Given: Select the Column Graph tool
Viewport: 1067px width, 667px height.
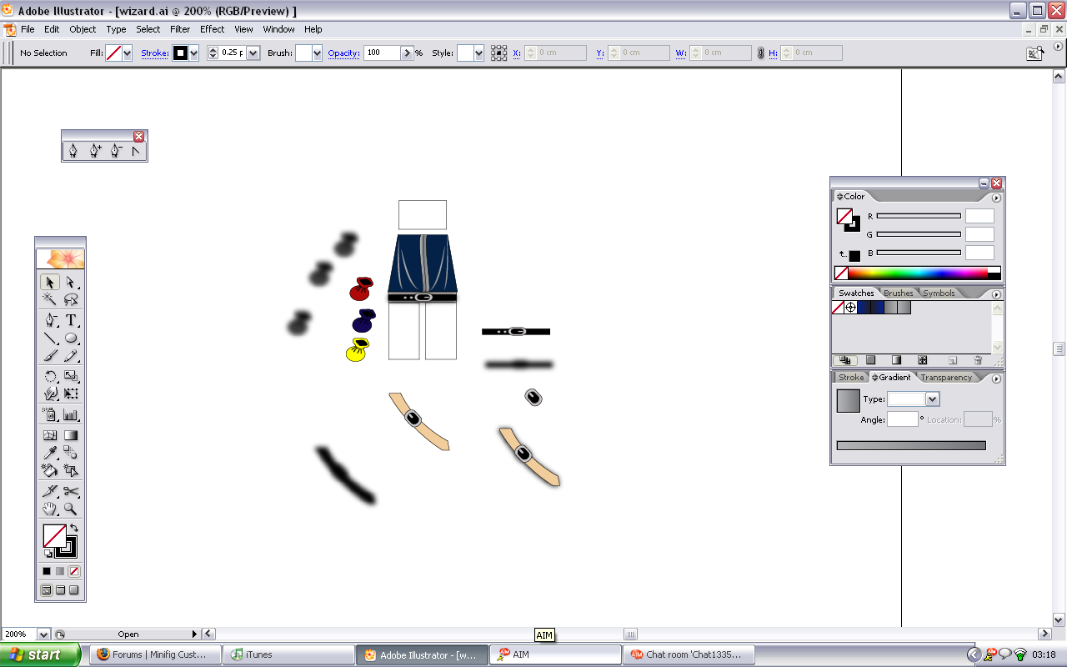Looking at the screenshot, I should click(71, 414).
